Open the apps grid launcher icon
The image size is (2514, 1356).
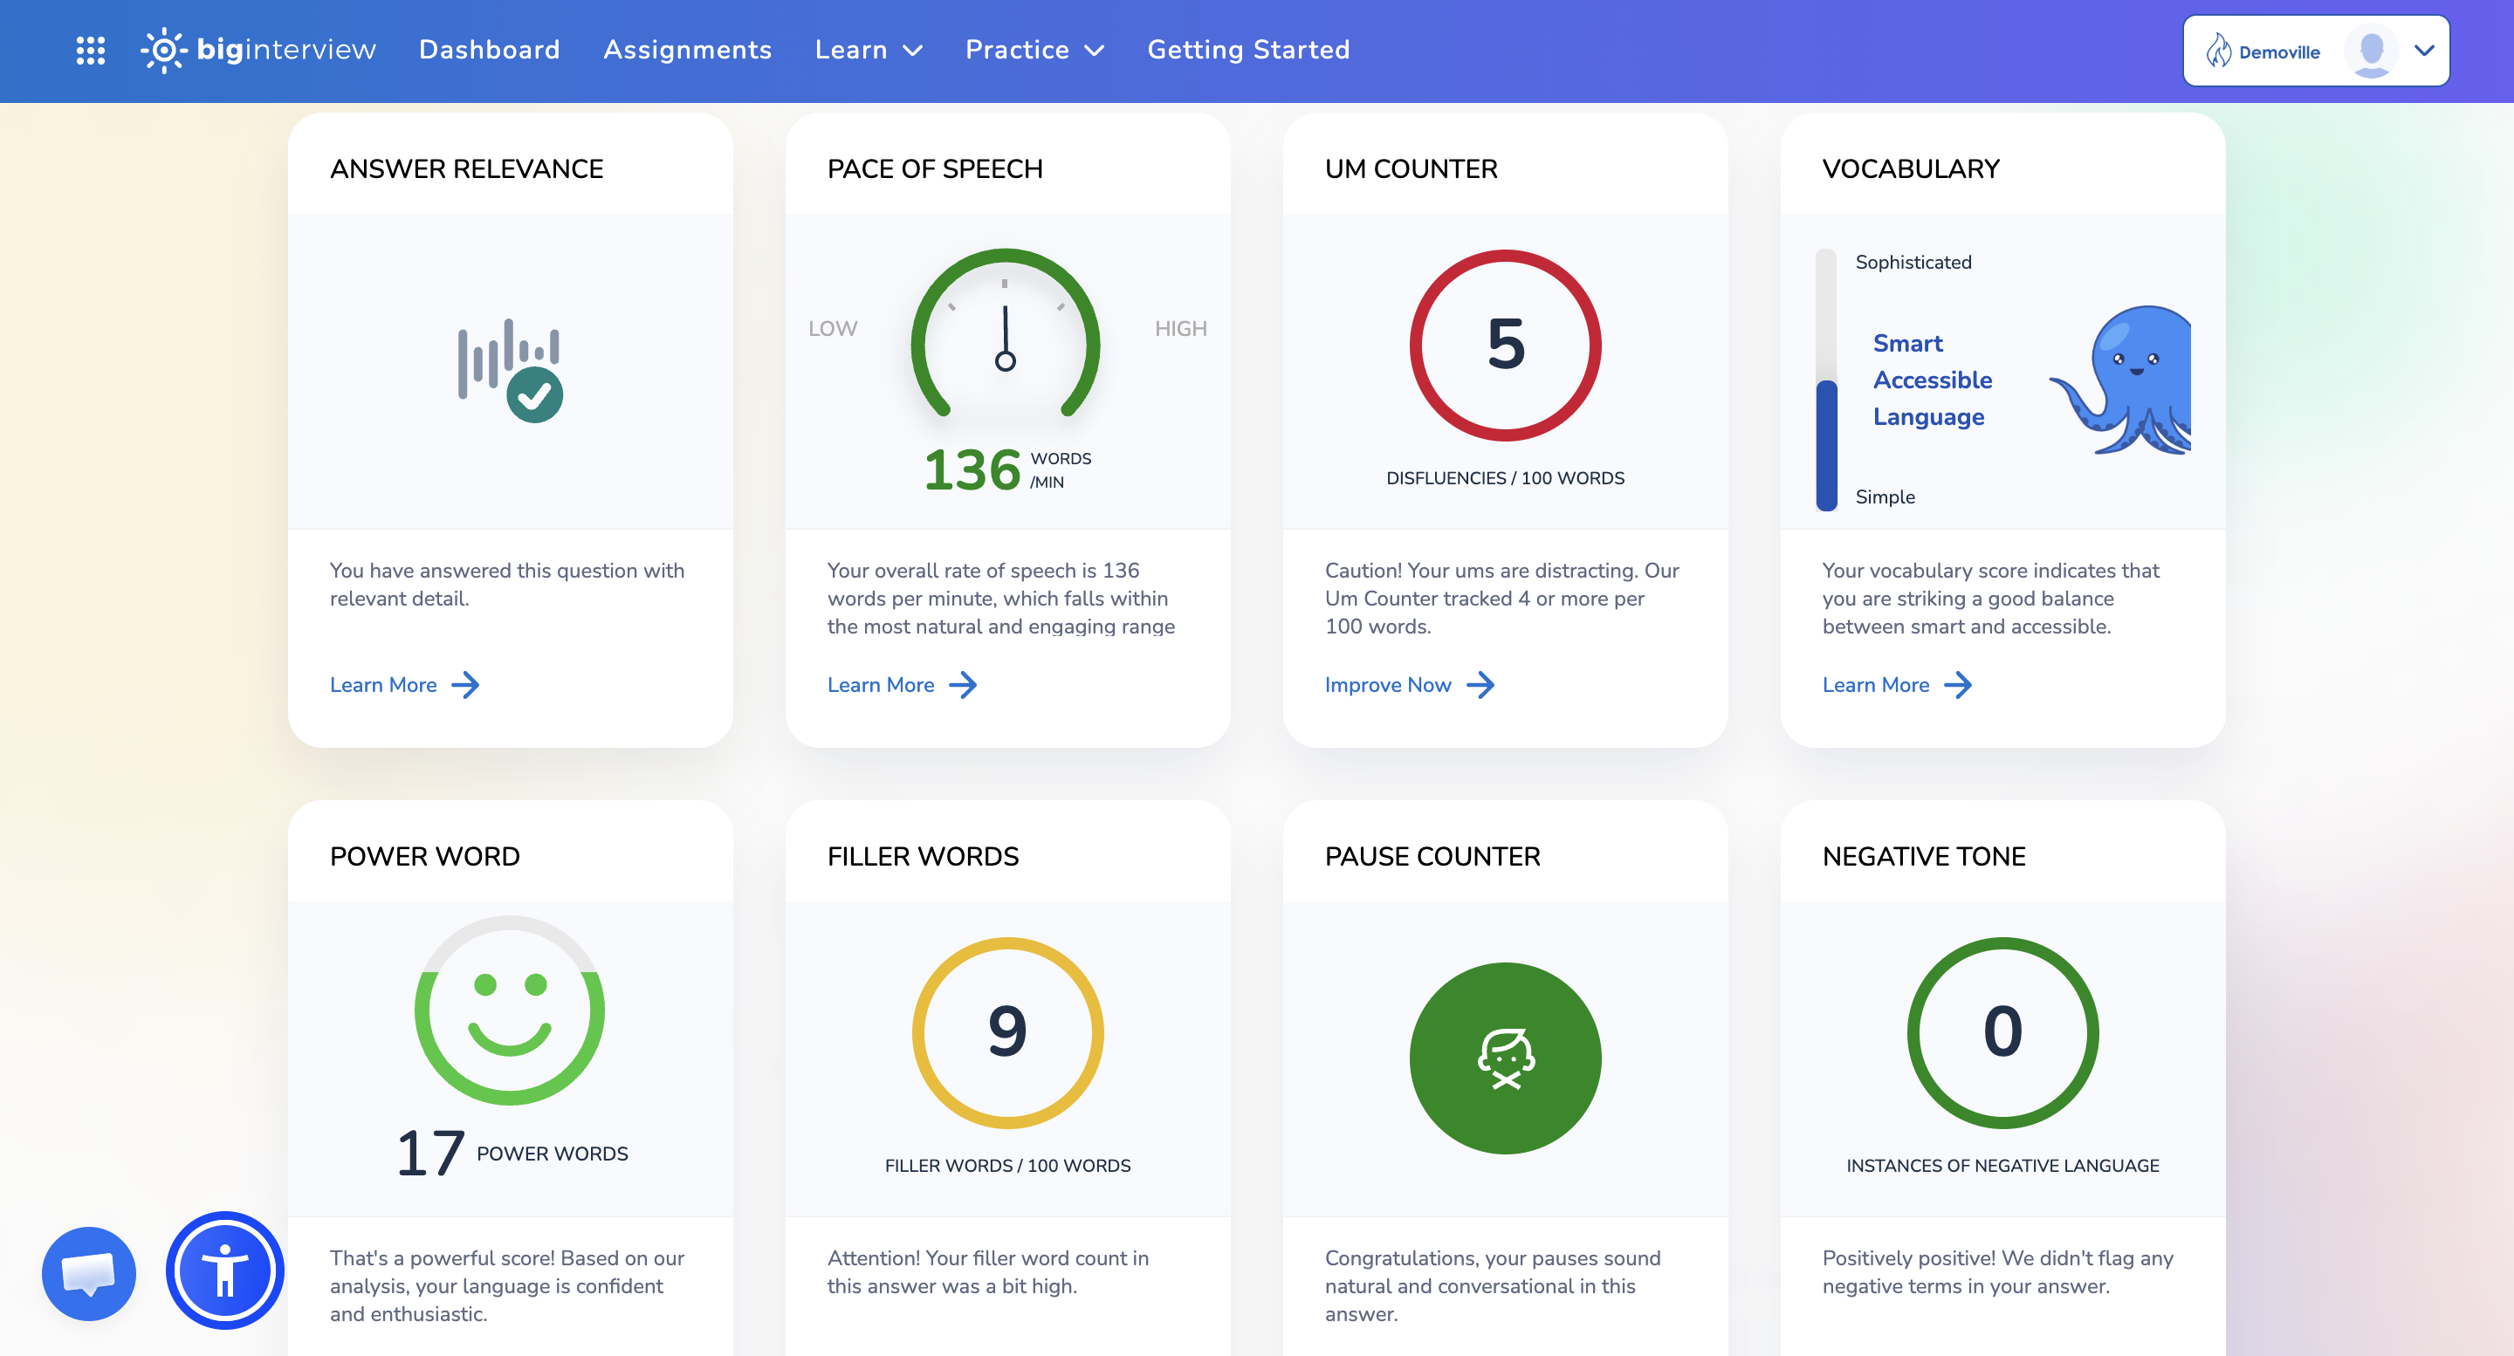point(91,50)
